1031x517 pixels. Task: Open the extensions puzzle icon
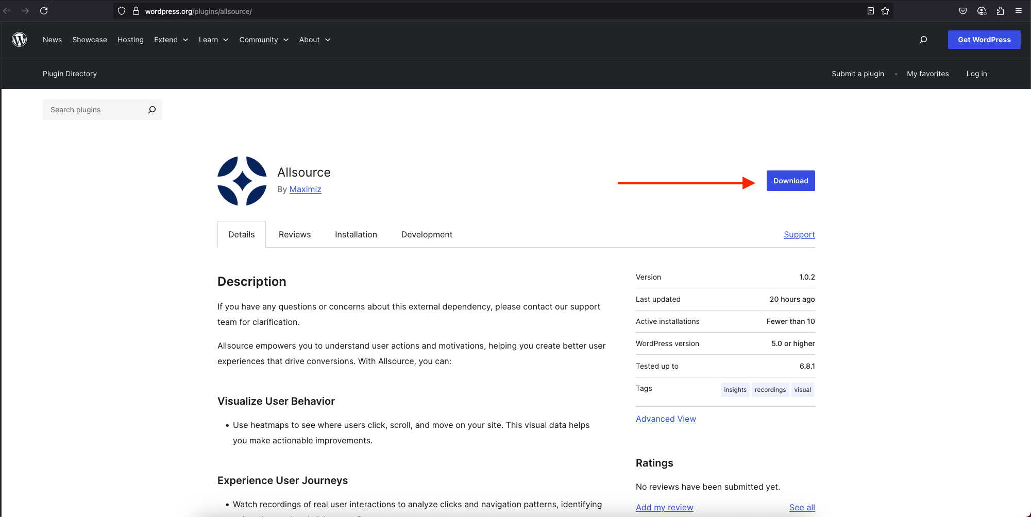1000,11
